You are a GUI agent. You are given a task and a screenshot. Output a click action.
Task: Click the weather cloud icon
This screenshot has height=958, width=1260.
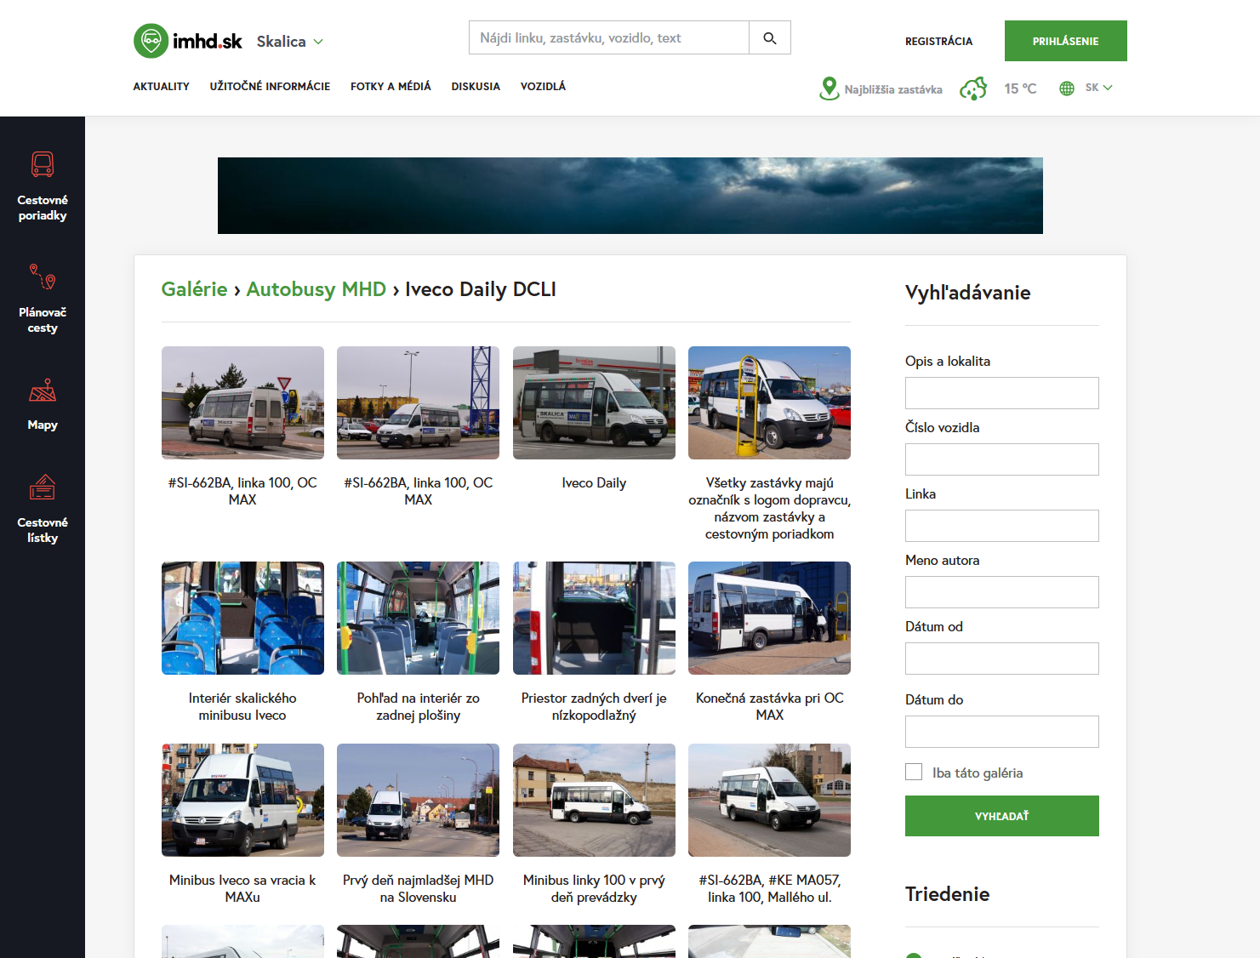(973, 88)
